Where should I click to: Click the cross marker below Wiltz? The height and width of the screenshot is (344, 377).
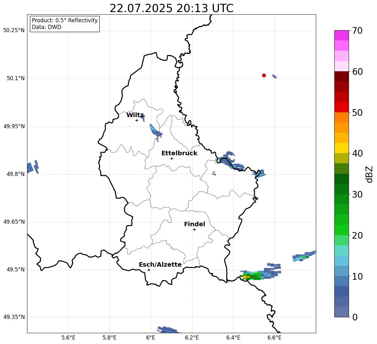137,120
